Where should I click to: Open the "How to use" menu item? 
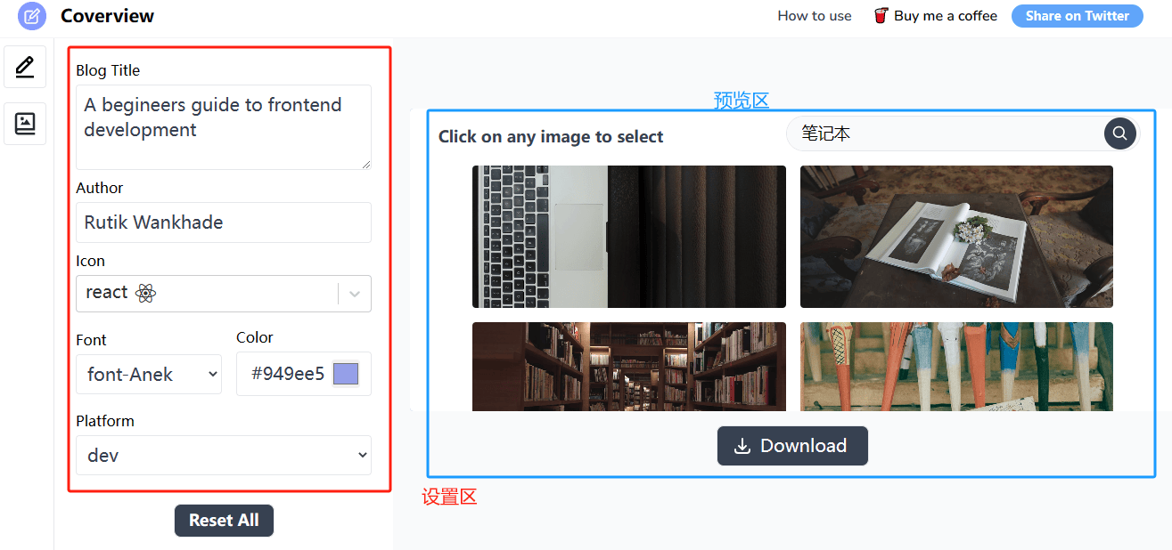(814, 15)
